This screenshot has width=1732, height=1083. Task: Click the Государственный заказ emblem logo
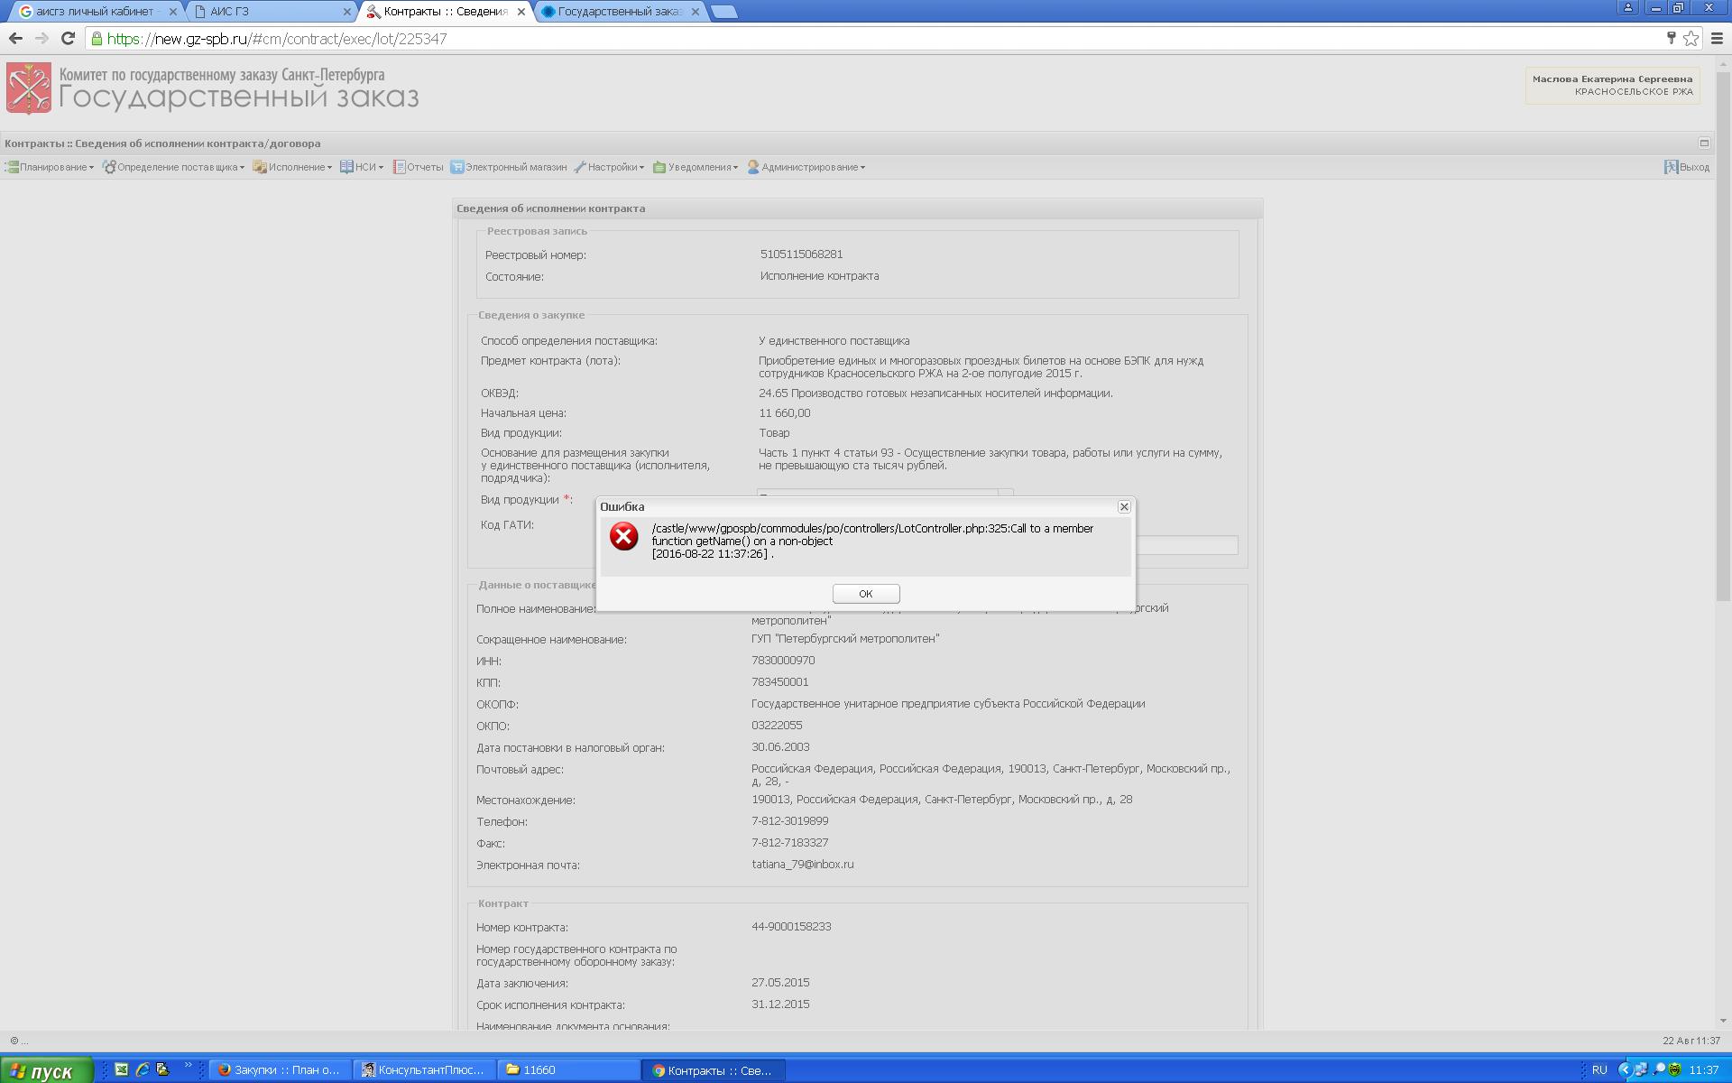tap(29, 88)
